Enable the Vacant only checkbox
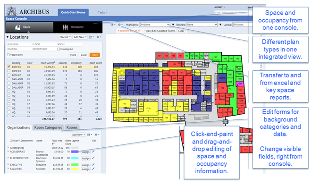Screen dimensions: 312x185 pos(8,55)
